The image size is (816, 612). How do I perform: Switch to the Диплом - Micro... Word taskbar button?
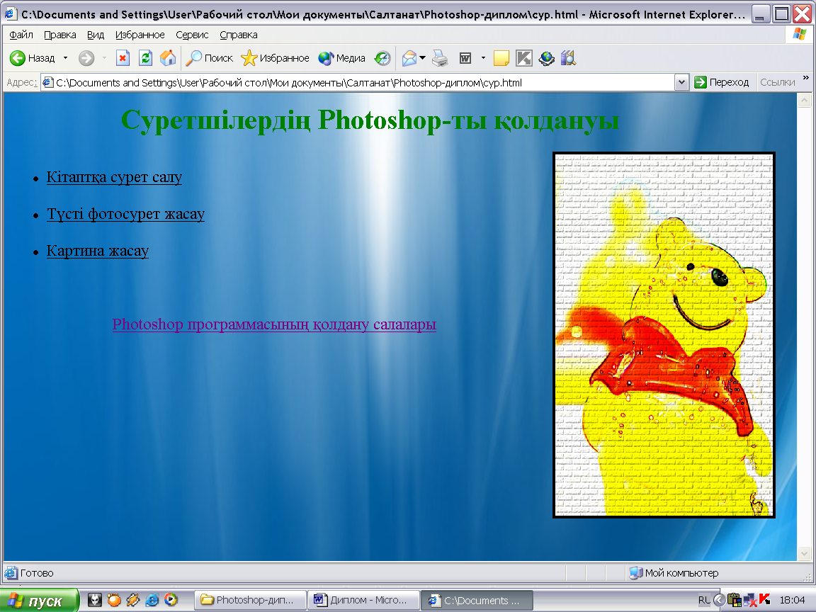(x=363, y=600)
